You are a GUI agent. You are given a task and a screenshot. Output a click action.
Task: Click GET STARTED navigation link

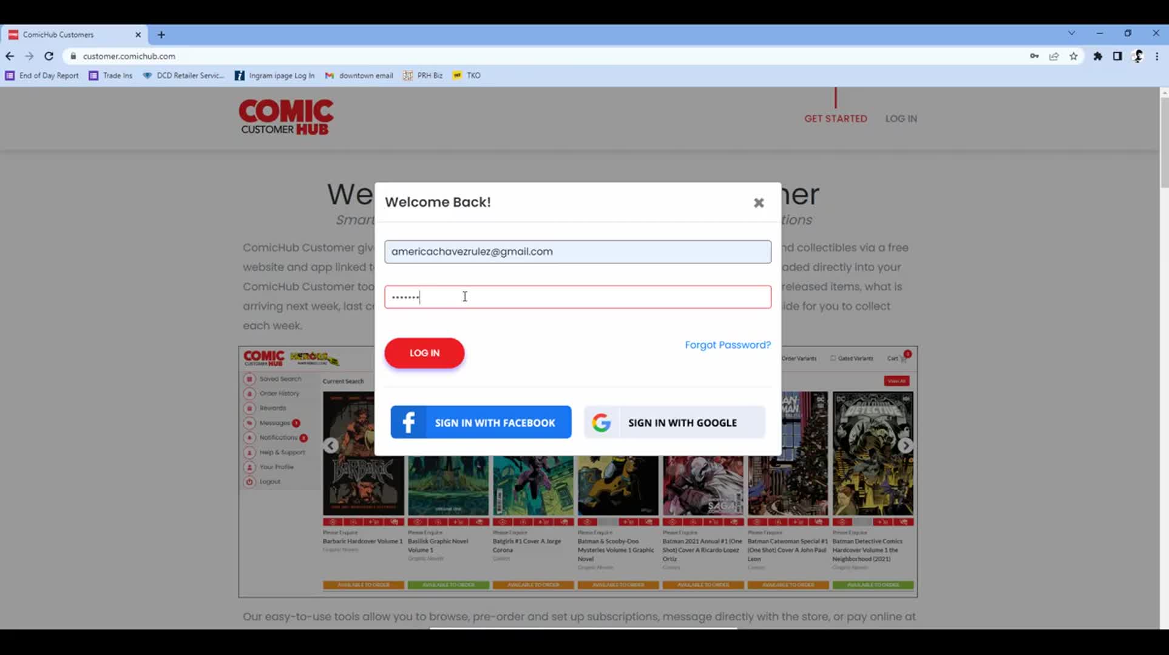(835, 118)
